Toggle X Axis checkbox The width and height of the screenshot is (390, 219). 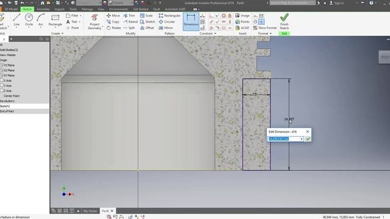click(1, 80)
